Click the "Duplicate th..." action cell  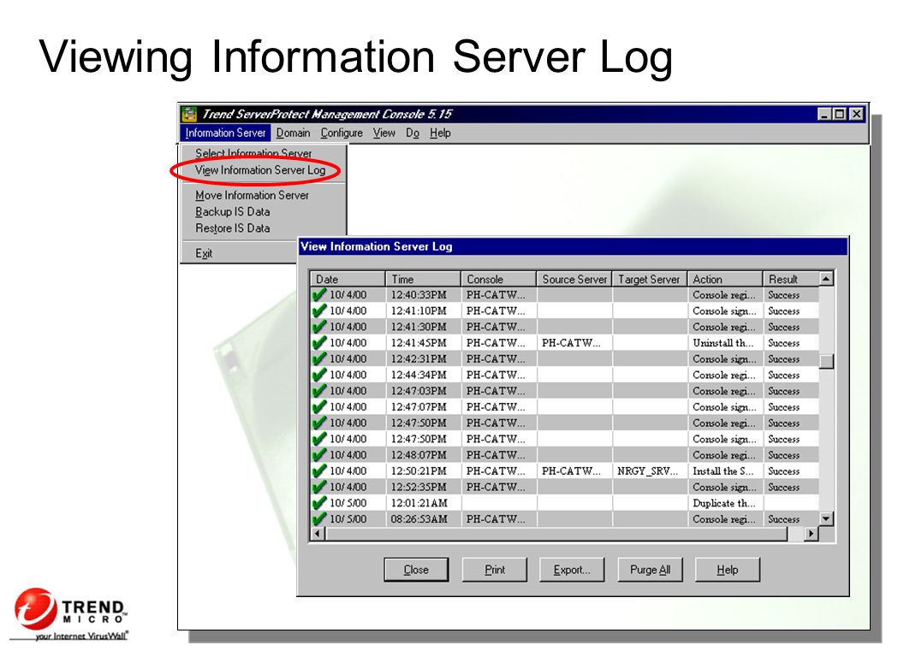pos(724,503)
